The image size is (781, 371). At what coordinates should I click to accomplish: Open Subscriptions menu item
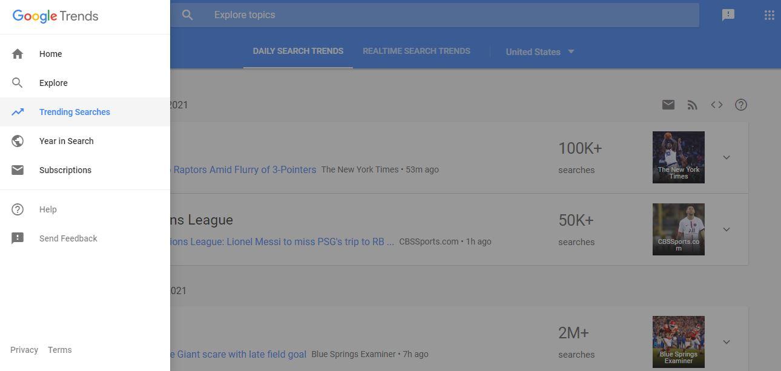coord(85,170)
